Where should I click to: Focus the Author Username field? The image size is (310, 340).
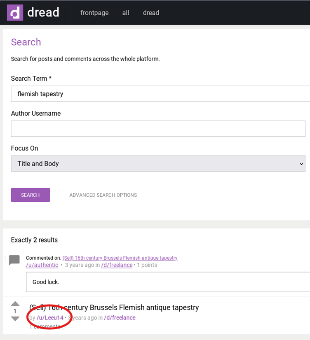click(x=158, y=128)
